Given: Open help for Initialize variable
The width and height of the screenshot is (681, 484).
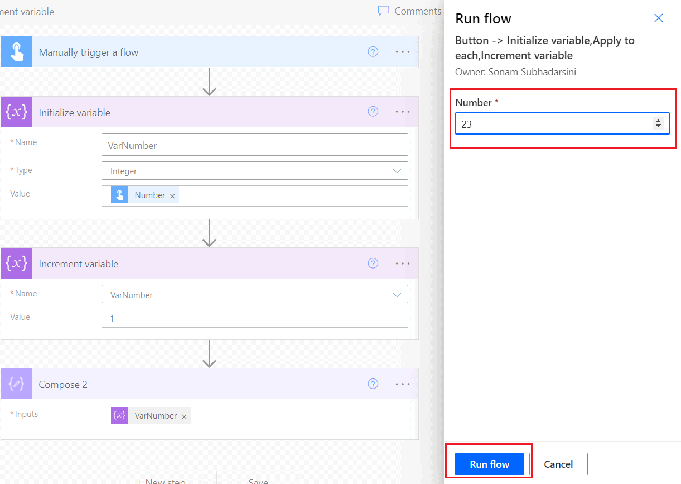Looking at the screenshot, I should 373,111.
